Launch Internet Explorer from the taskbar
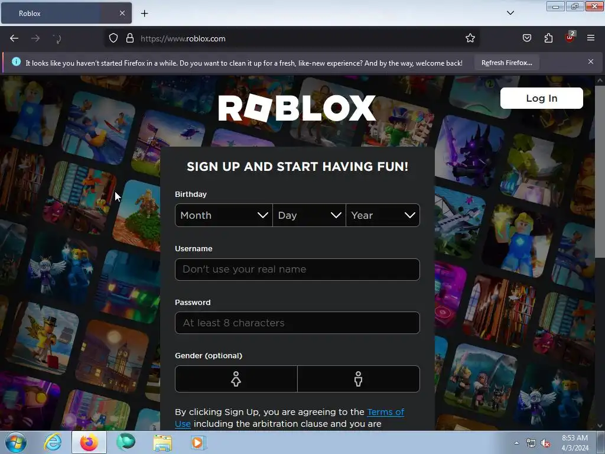Image resolution: width=605 pixels, height=454 pixels. (53, 442)
